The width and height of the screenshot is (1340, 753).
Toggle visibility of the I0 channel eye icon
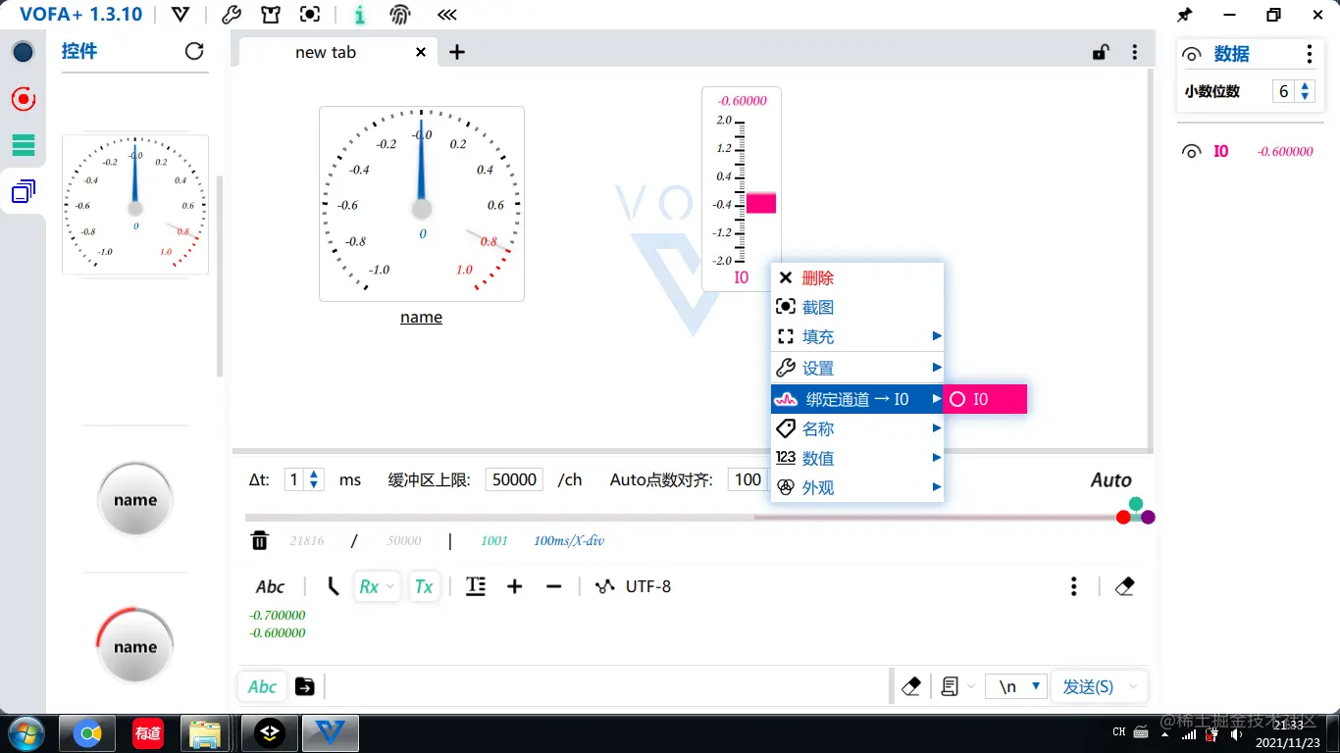(1191, 151)
